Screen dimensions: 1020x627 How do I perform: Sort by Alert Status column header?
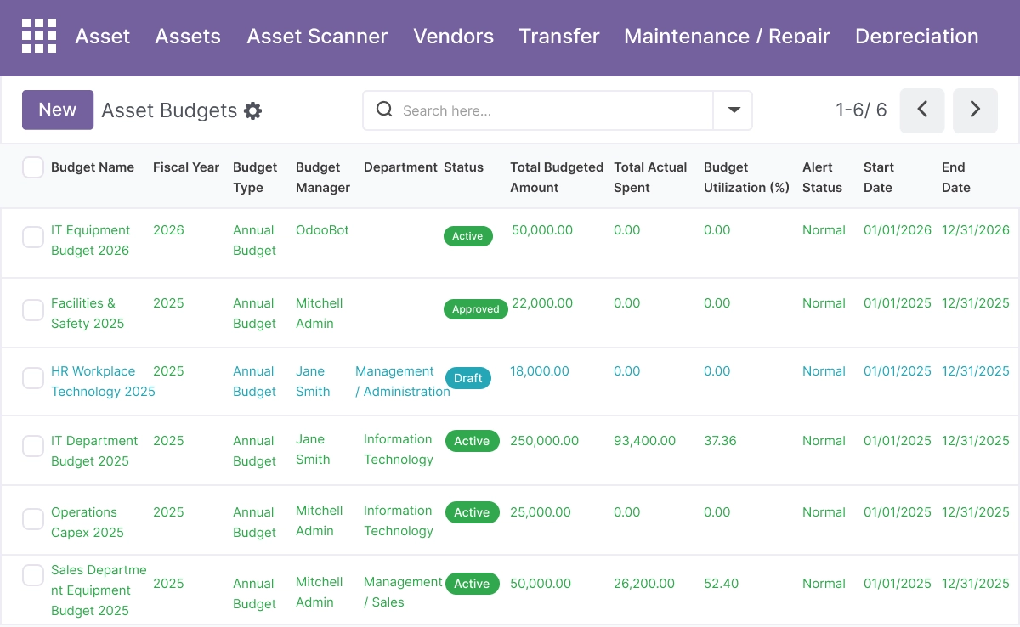(822, 178)
